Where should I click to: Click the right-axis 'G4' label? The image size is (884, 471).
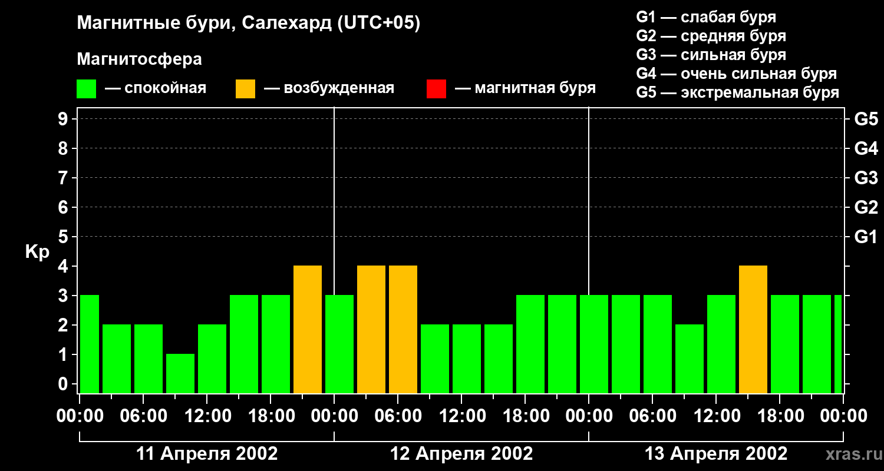point(866,149)
